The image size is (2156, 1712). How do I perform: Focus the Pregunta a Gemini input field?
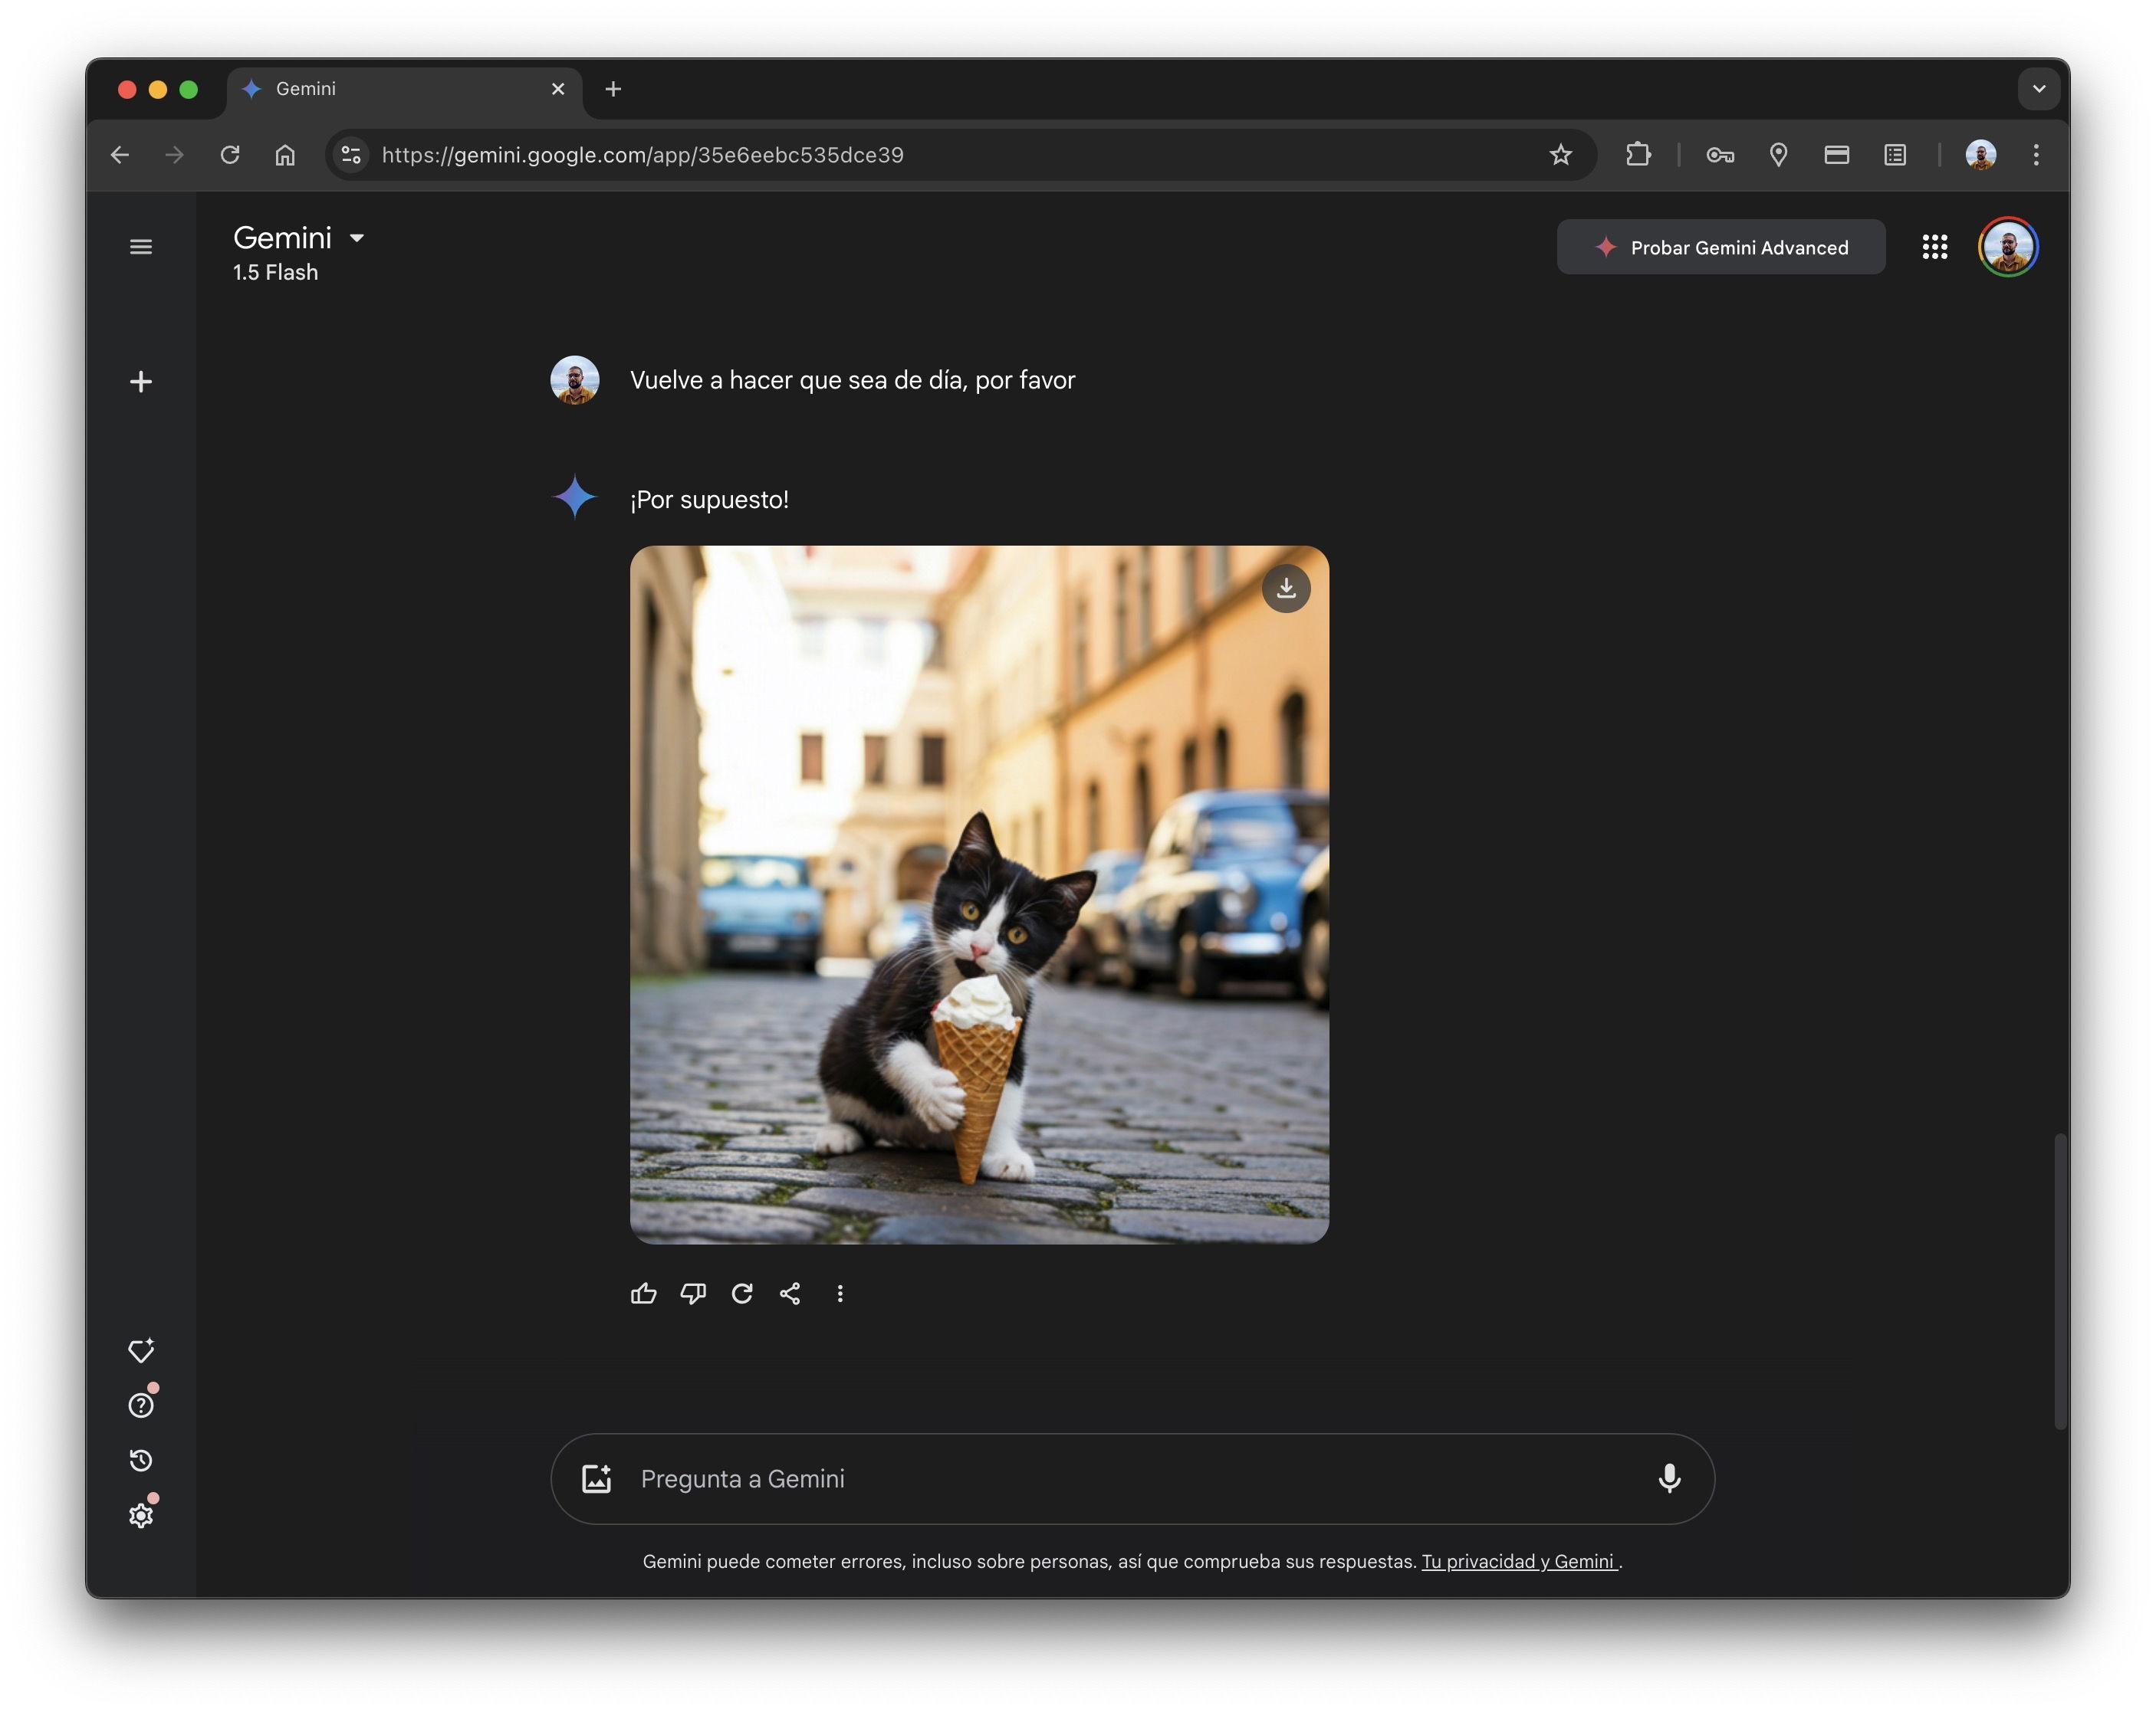point(1132,1478)
